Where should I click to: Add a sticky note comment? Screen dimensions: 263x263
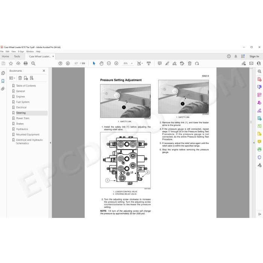(160, 63)
